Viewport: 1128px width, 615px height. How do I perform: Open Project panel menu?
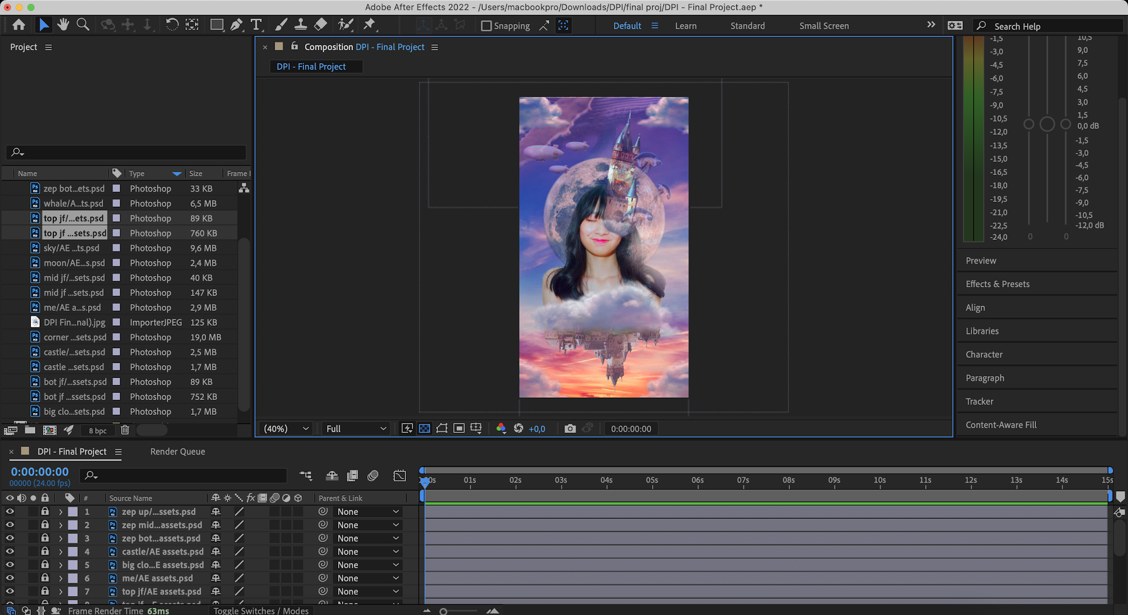48,47
